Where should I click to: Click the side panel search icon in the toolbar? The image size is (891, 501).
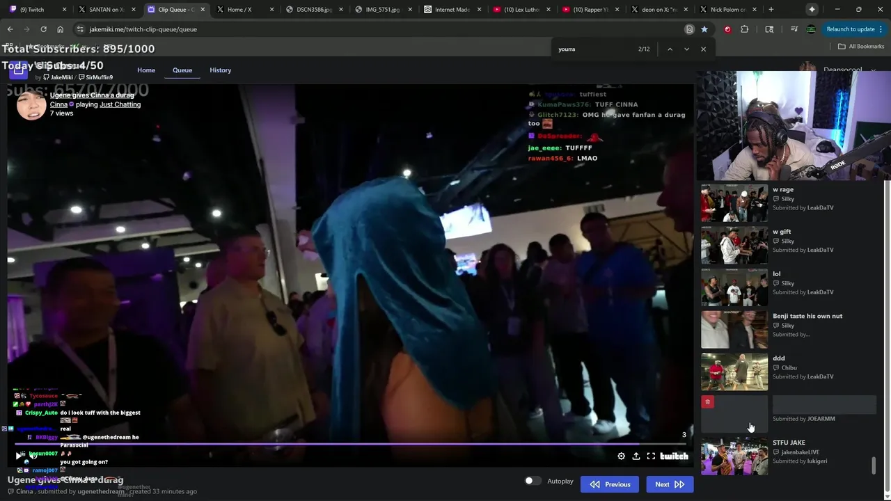769,29
